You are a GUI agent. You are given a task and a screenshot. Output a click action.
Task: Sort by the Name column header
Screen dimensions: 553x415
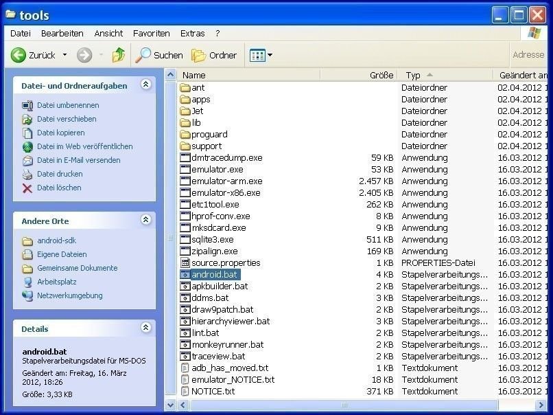(x=248, y=75)
